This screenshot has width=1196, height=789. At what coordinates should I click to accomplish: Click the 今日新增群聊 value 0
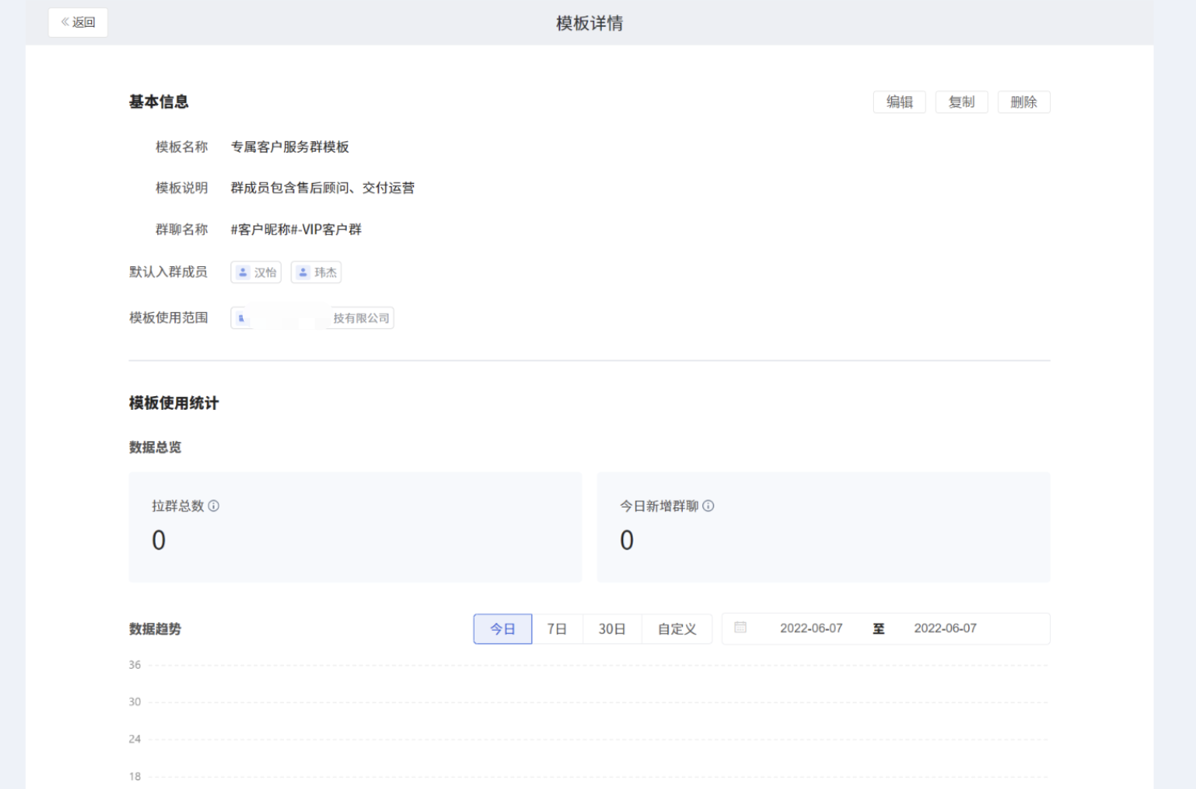tap(627, 541)
